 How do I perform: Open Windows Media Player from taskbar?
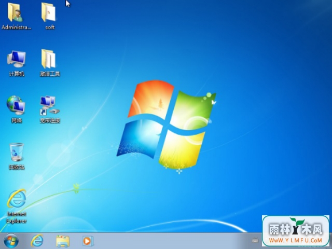click(x=88, y=241)
